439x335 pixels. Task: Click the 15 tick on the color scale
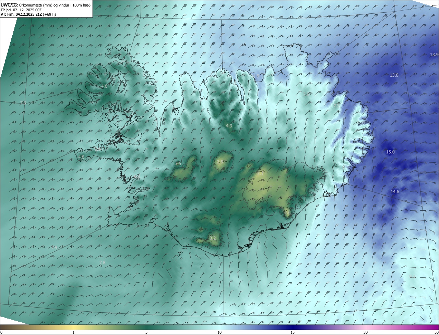(293, 332)
